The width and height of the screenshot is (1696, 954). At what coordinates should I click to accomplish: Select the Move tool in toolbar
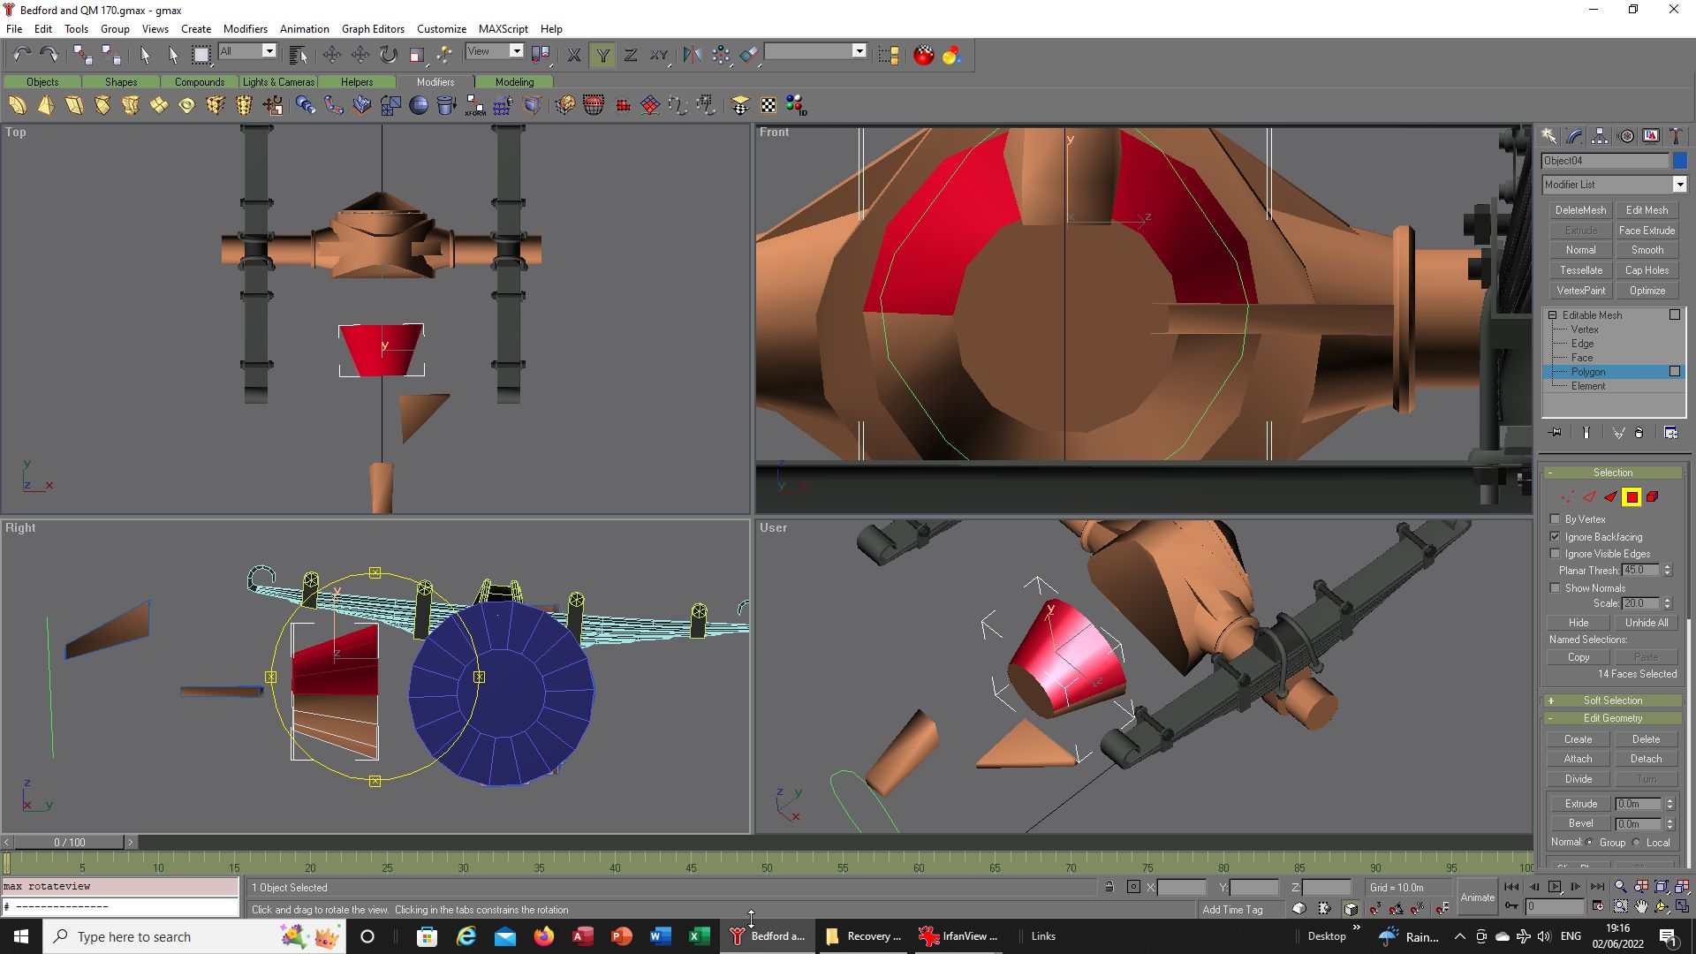[x=332, y=55]
